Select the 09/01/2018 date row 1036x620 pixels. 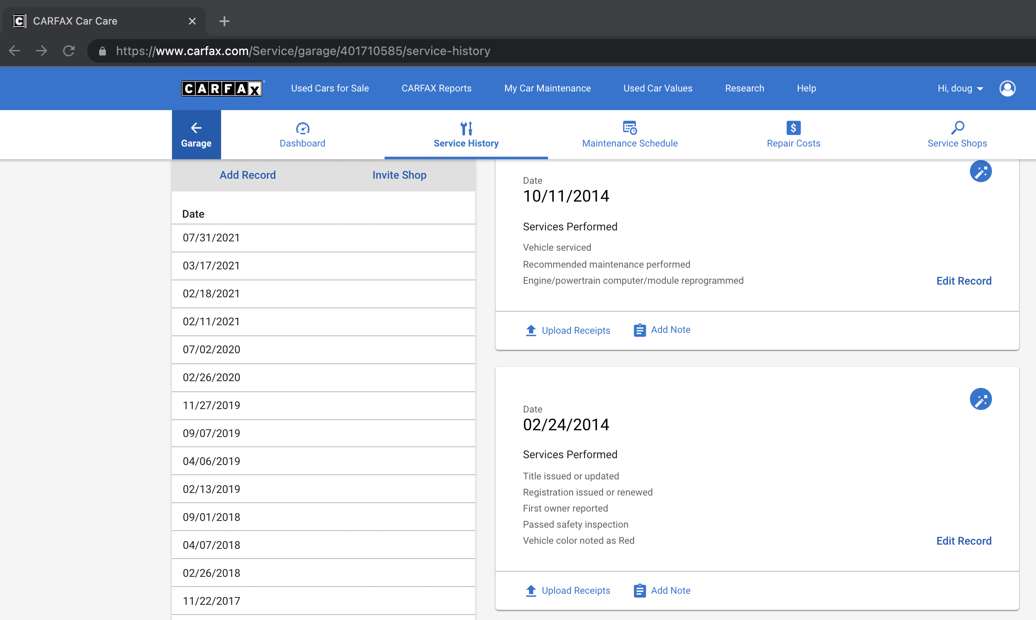click(324, 517)
